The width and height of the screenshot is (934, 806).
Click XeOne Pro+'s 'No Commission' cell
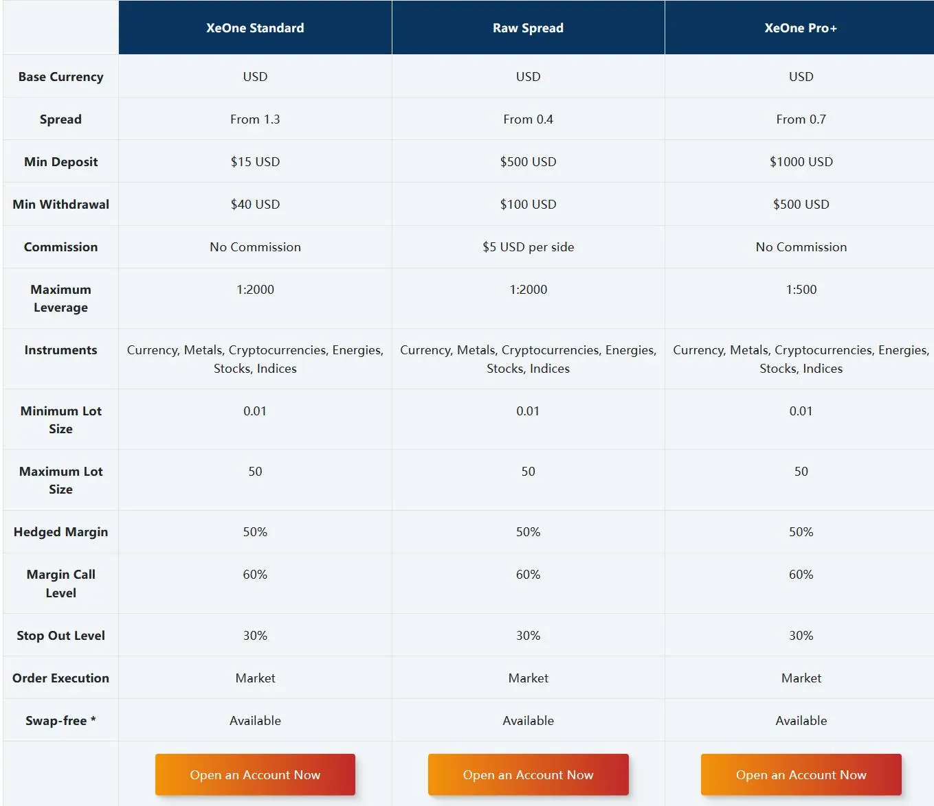801,247
